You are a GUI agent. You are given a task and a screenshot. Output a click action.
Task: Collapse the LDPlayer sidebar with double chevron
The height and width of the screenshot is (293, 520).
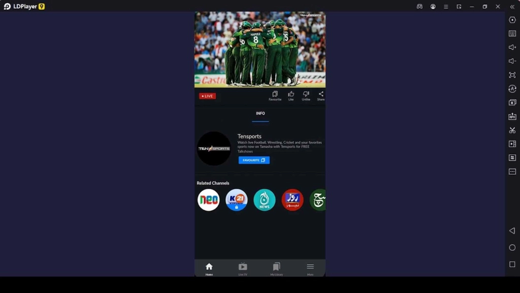512,8
